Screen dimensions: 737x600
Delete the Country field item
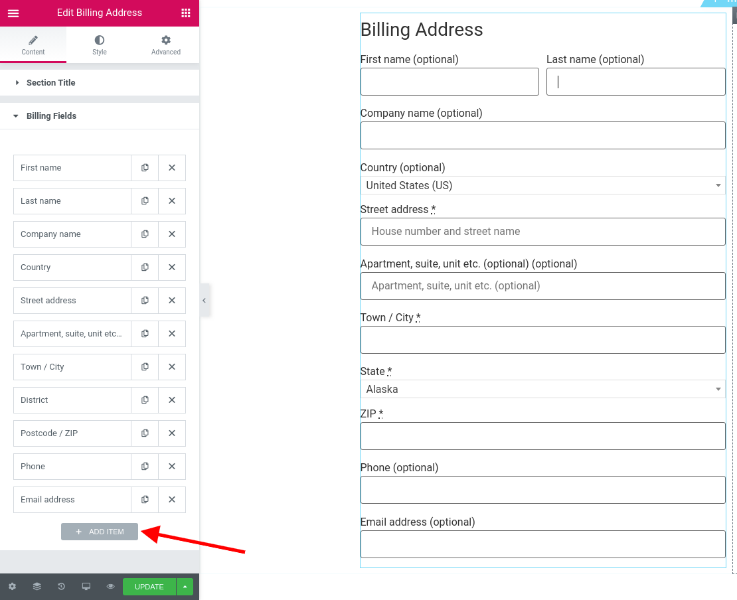pos(172,267)
